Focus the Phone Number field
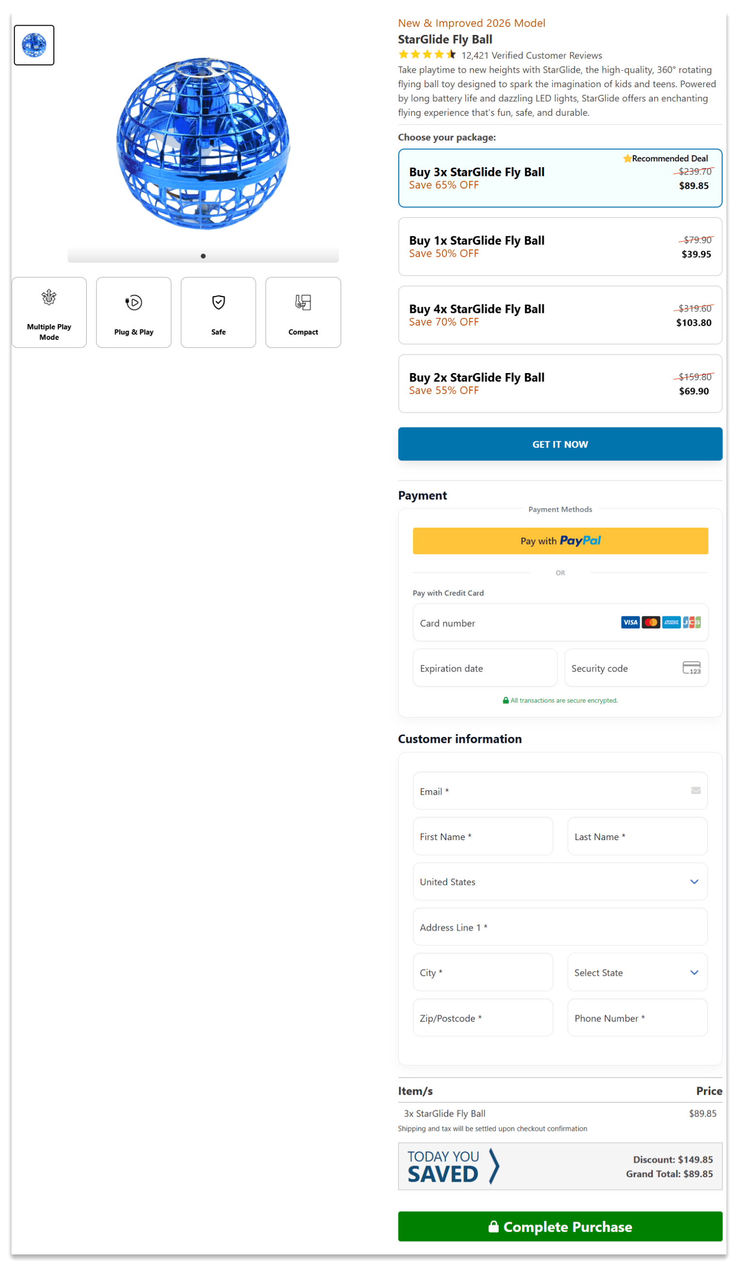 point(638,1018)
